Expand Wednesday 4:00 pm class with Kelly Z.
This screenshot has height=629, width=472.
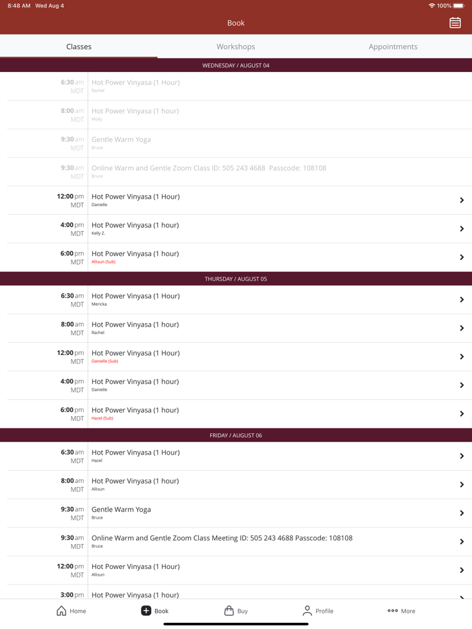click(x=461, y=229)
